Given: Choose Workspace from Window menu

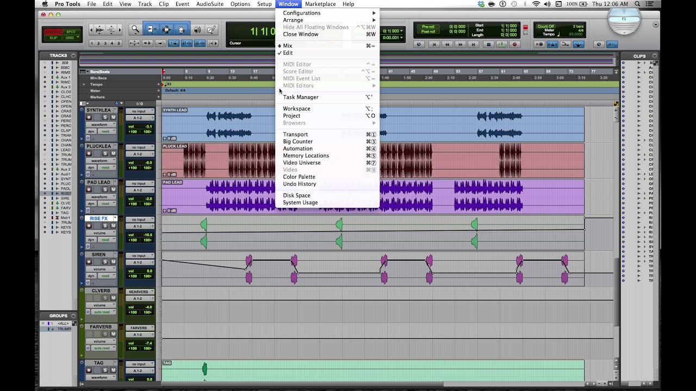Looking at the screenshot, I should pyautogui.click(x=327, y=109).
